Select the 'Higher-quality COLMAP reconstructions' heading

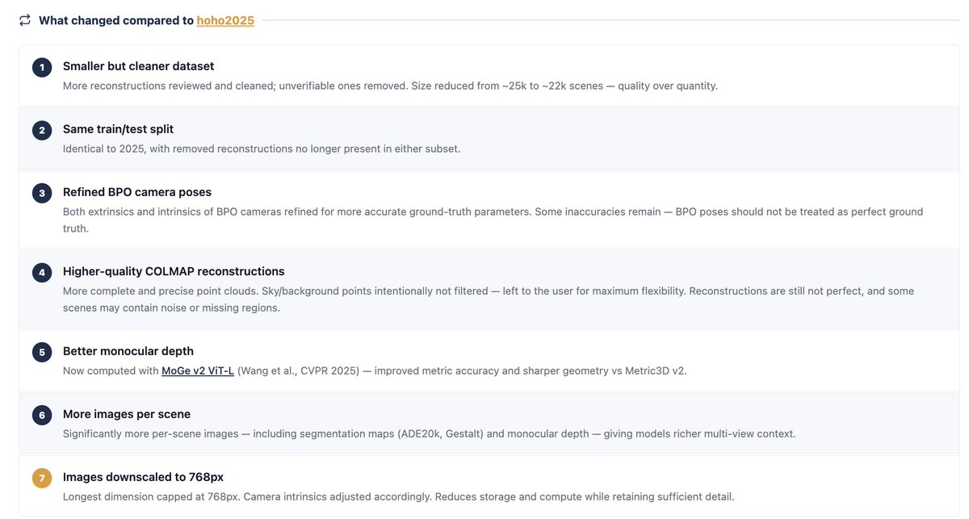(x=174, y=271)
